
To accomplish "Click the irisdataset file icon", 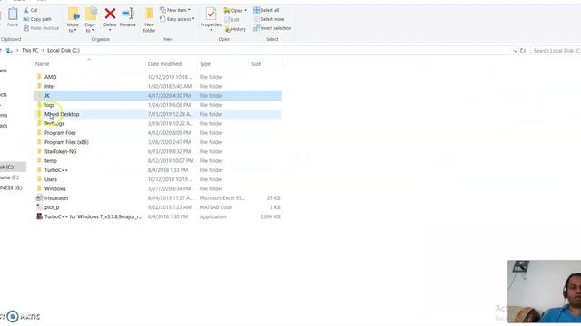I will [39, 197].
